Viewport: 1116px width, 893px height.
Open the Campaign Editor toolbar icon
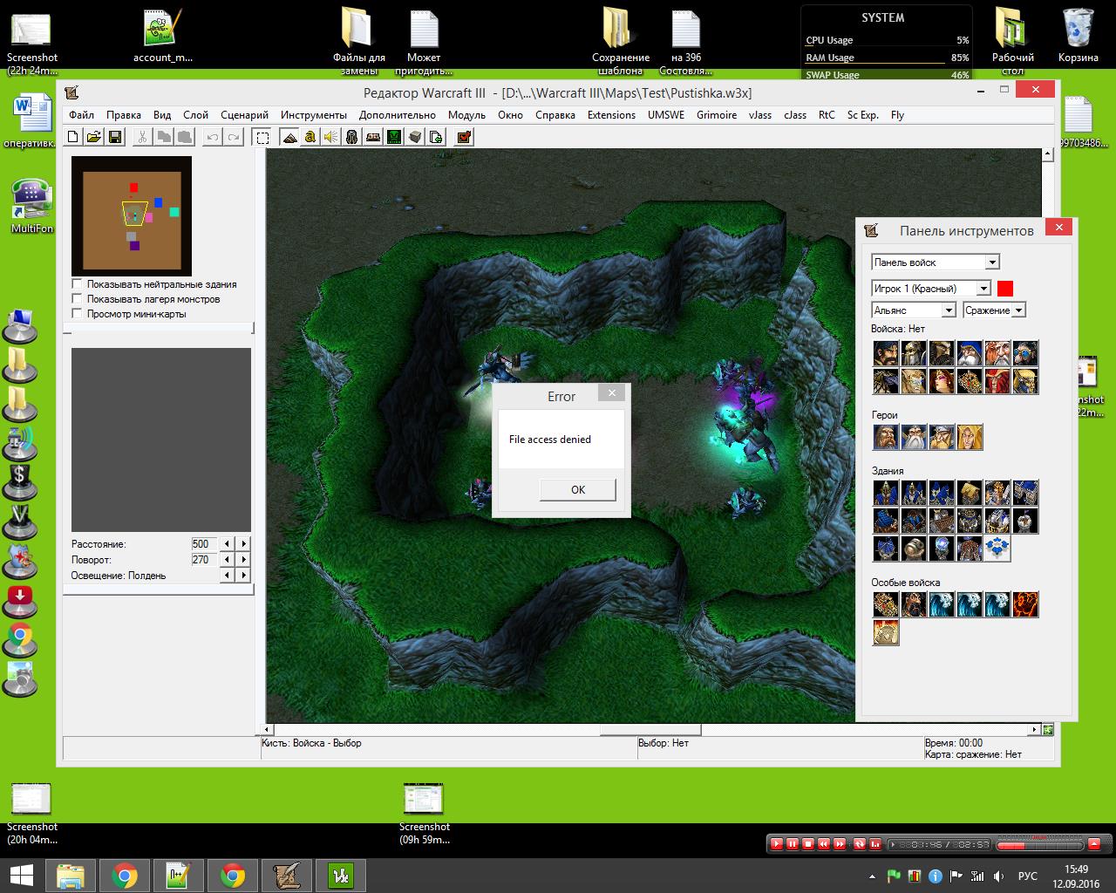(x=372, y=137)
